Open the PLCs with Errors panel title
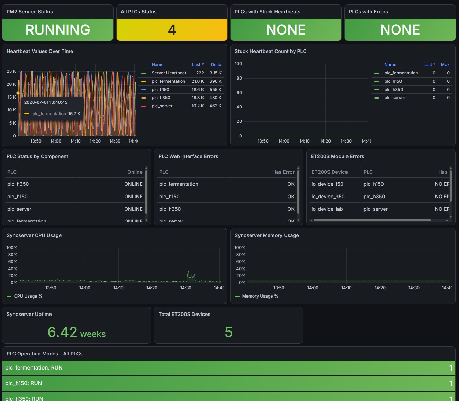The height and width of the screenshot is (401, 459). pos(368,12)
